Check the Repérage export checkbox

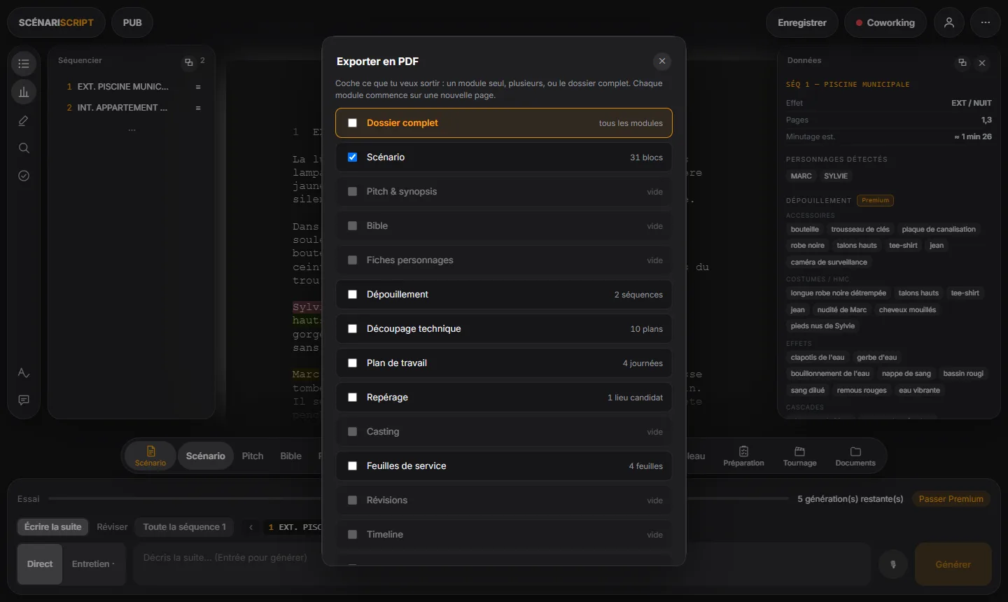tap(353, 398)
